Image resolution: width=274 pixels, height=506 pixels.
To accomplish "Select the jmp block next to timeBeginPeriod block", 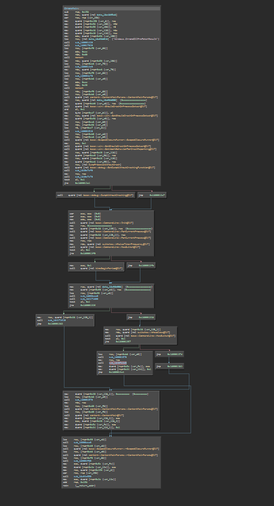I will click(x=141, y=266).
